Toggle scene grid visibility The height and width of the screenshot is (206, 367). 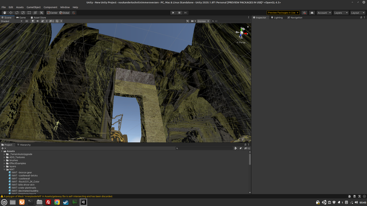click(57, 21)
